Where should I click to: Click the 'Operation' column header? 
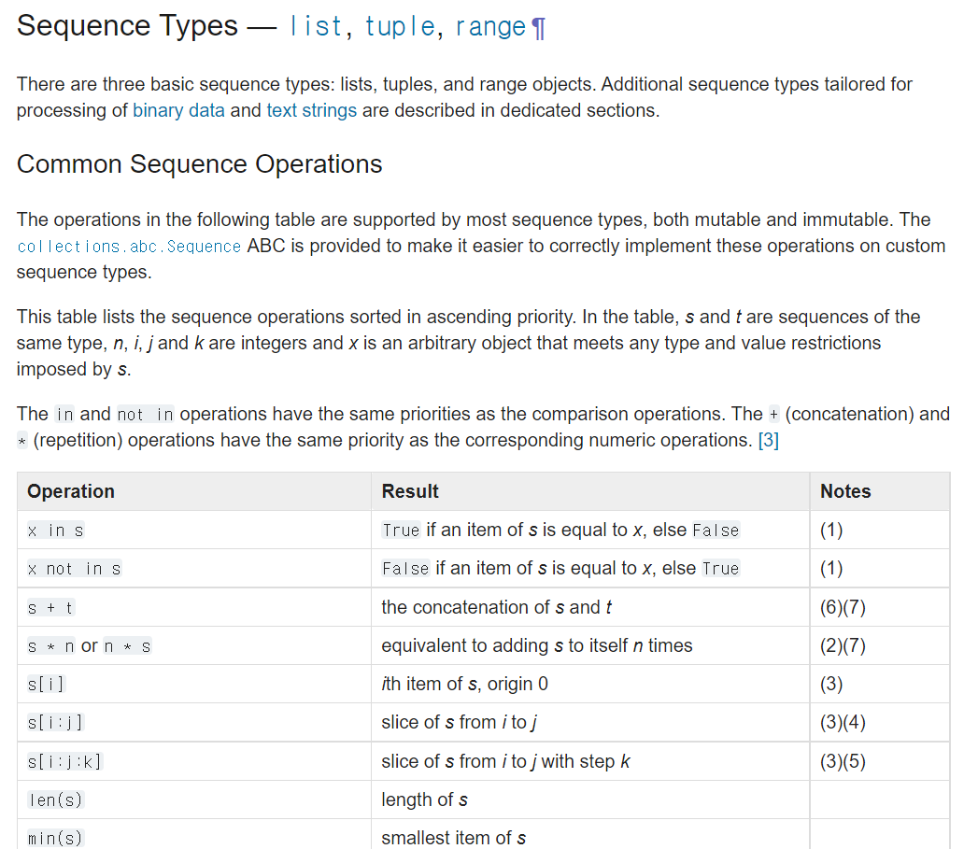71,491
